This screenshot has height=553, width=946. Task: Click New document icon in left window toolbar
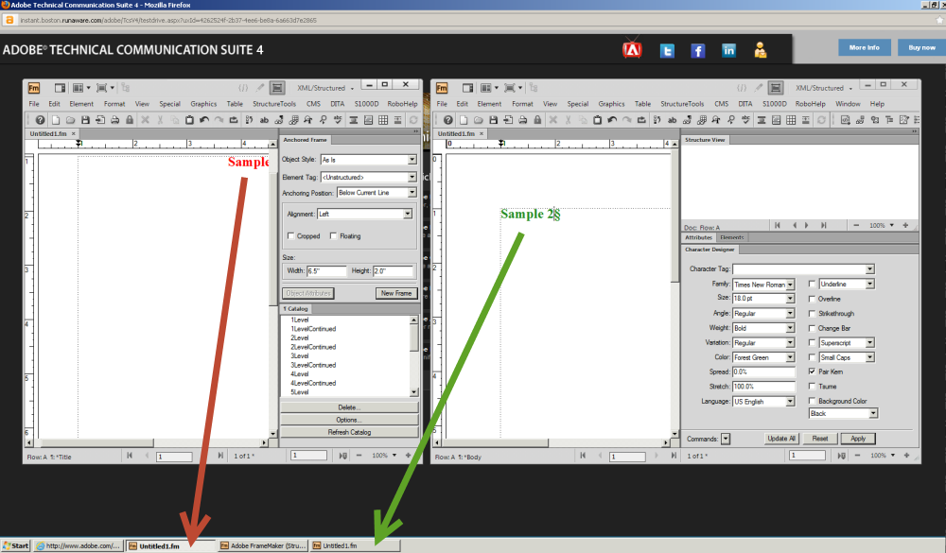pyautogui.click(x=56, y=120)
